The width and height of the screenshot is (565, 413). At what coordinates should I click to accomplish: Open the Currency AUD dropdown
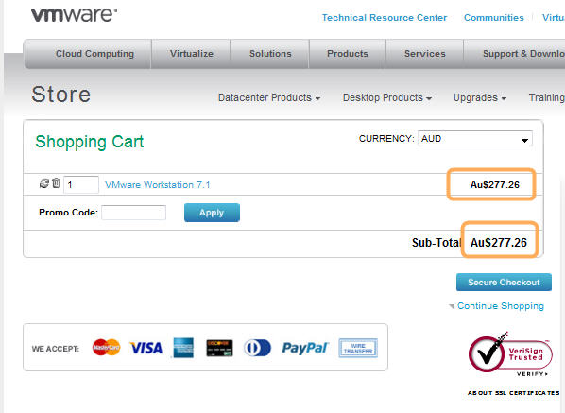[x=475, y=139]
